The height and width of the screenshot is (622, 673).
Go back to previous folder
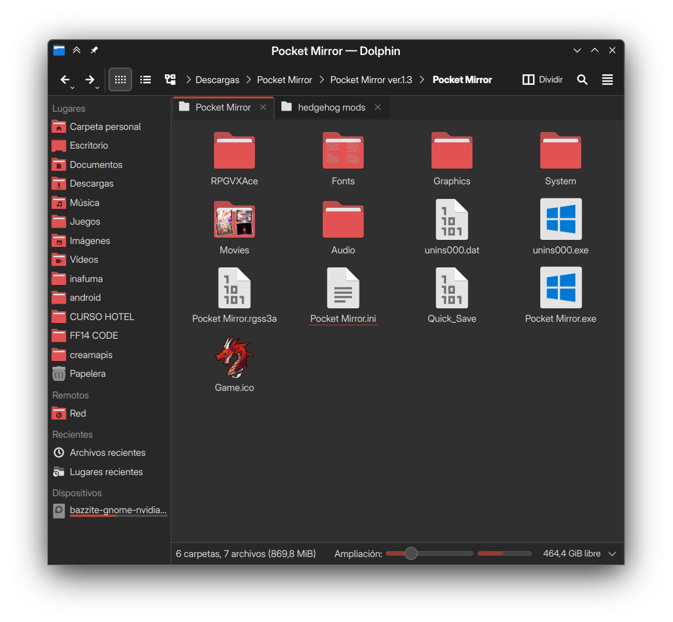tap(64, 80)
